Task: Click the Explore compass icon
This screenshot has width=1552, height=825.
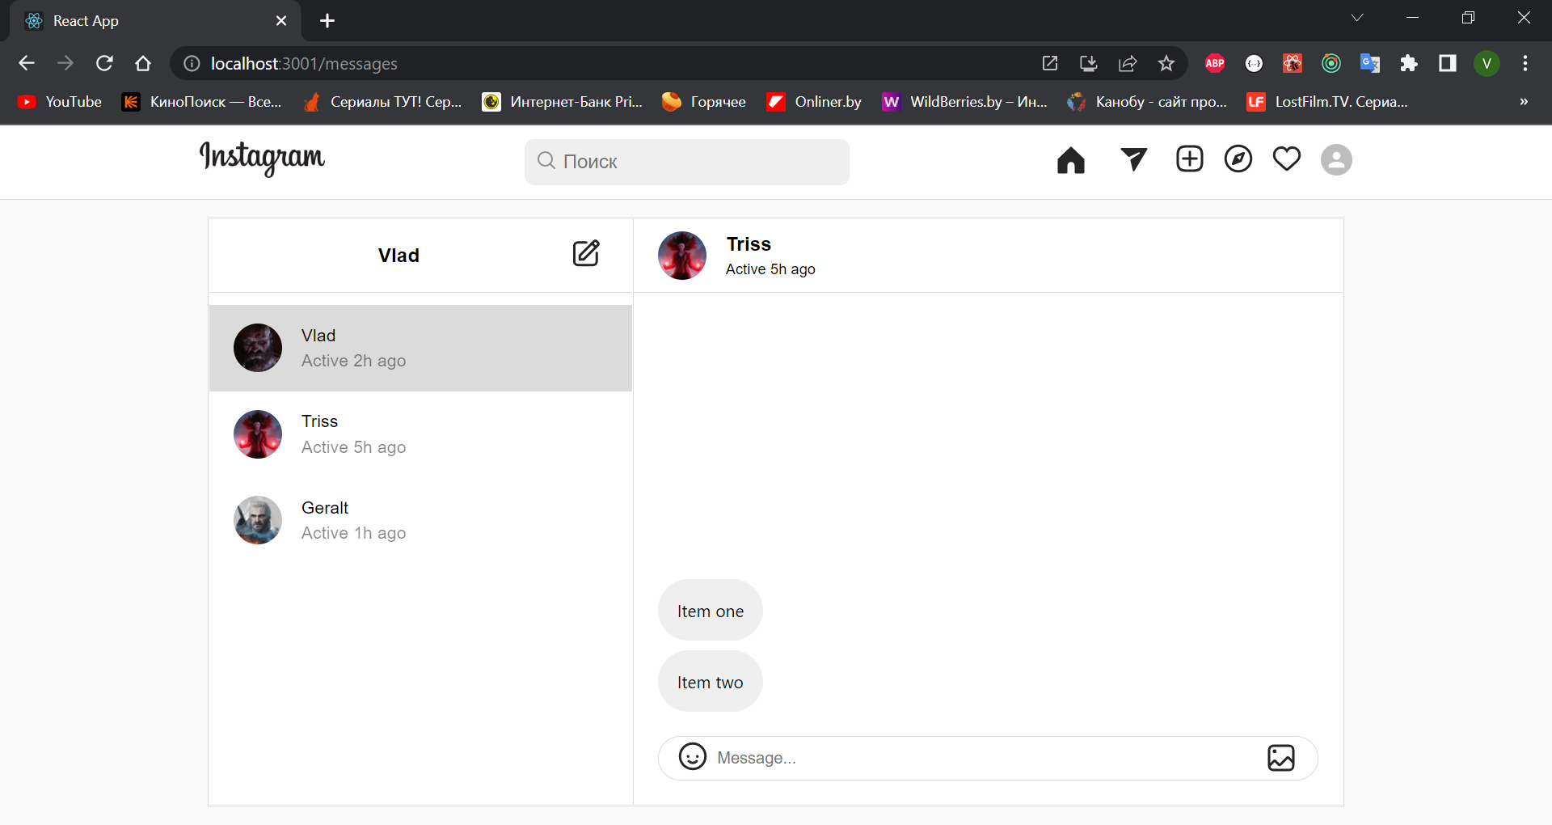Action: [1238, 159]
